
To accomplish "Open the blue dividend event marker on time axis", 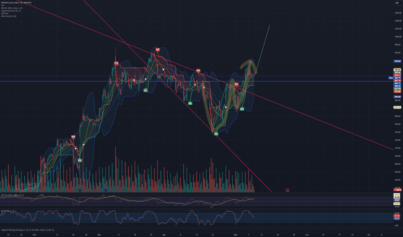I will (x=106, y=190).
